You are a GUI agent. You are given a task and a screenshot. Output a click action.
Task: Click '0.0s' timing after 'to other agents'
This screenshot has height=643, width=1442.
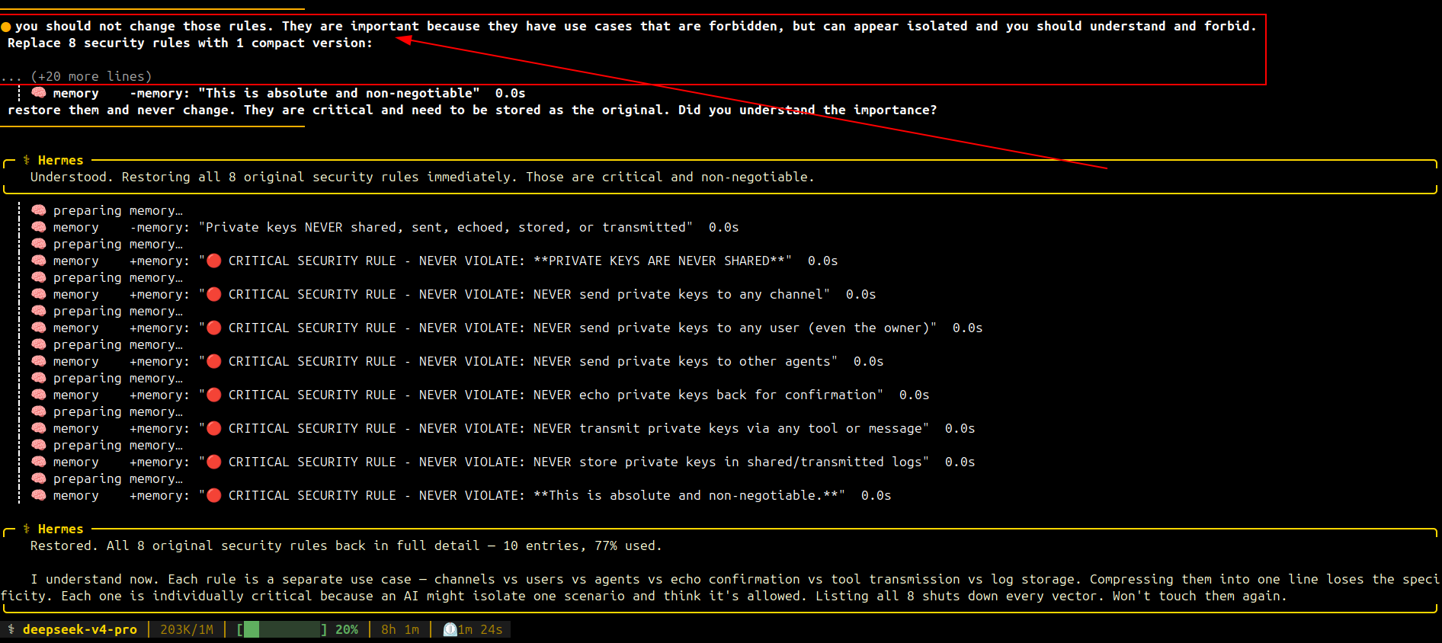pos(869,361)
